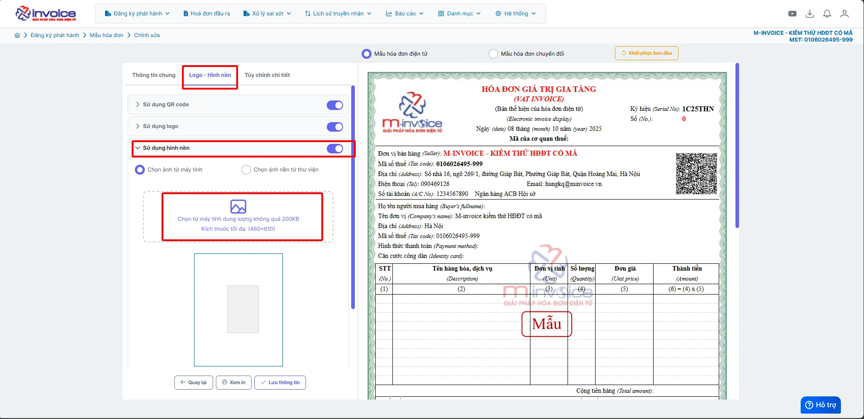Go to home via breadcrumb house icon

coord(17,35)
